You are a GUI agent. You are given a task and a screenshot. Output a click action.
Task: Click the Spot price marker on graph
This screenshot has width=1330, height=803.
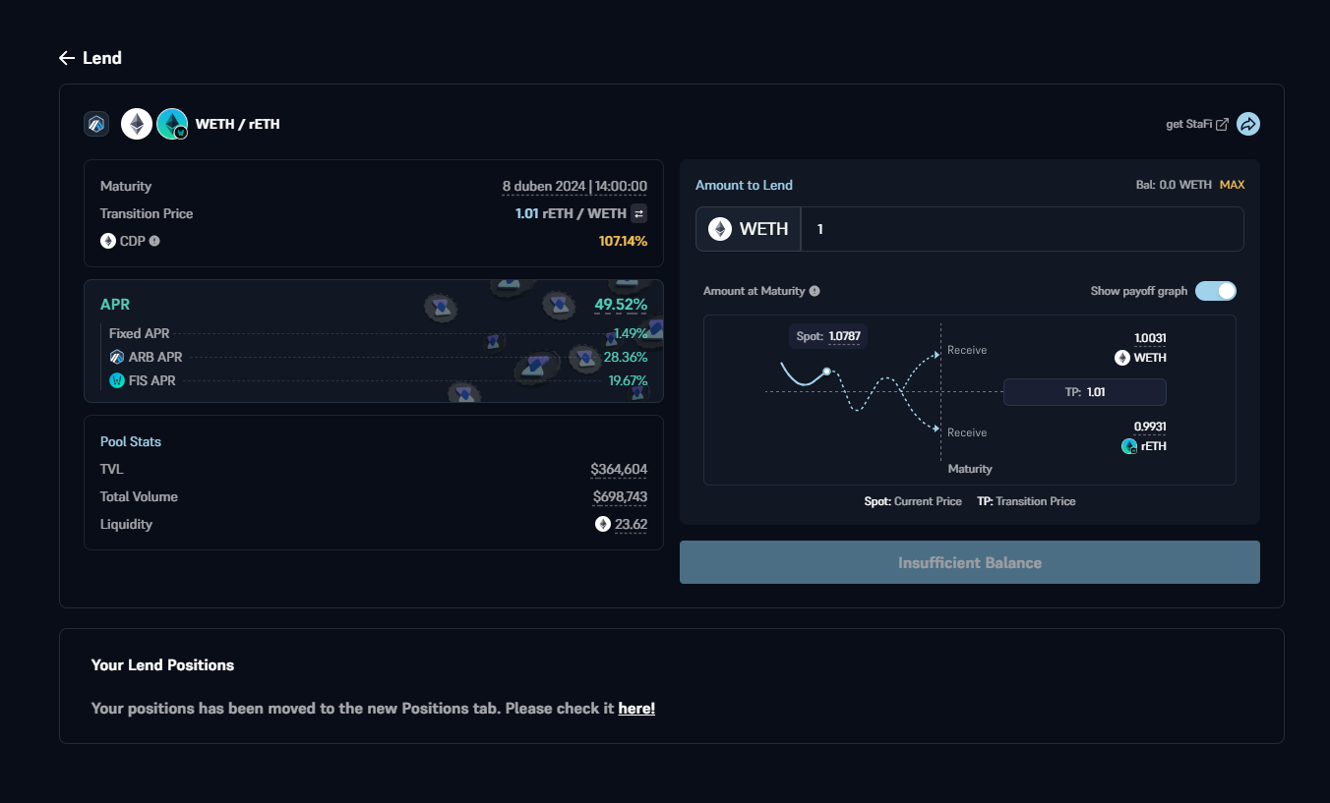(827, 372)
